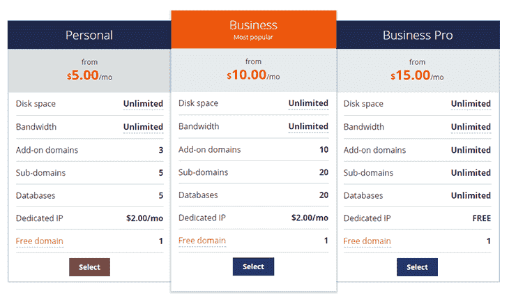Click the Personal plan header

pos(89,35)
